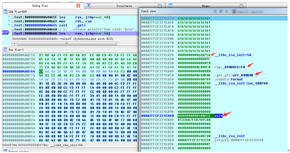Screen dimensions: 290x153
Task: Select the highlighted lea rax line at 40066A
Action: [x=75, y=34]
